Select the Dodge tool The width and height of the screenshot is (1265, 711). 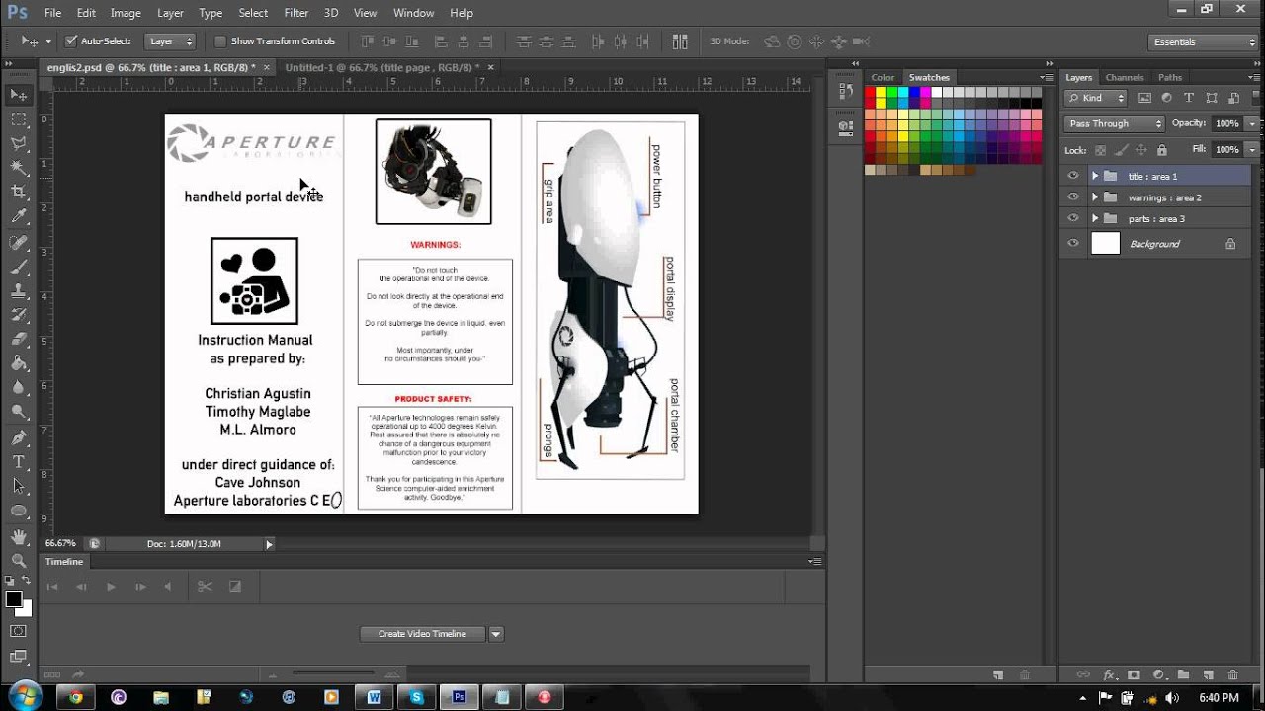point(19,412)
